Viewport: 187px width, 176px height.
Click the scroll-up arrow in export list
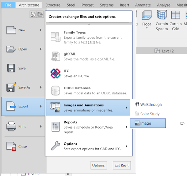tap(89, 24)
